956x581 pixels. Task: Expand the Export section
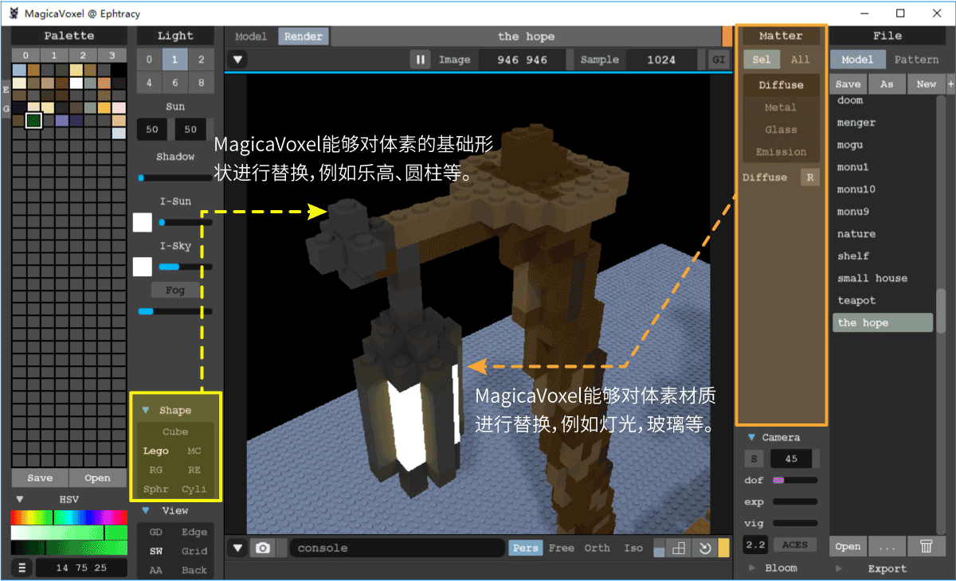[x=838, y=568]
